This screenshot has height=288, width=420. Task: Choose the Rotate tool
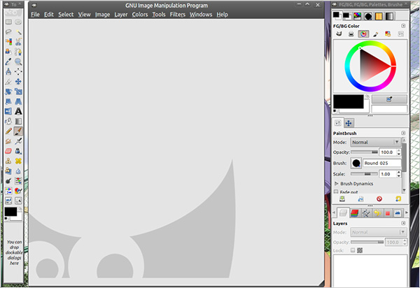[8, 92]
